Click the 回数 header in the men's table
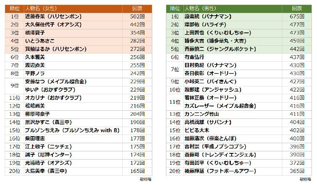This screenshot has height=185, width=317. click(298, 8)
